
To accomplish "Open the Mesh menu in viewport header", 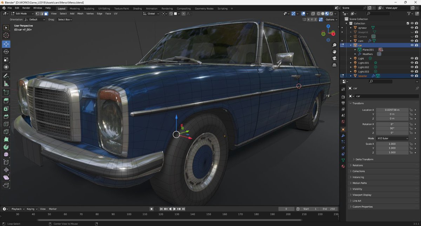I will [80, 14].
